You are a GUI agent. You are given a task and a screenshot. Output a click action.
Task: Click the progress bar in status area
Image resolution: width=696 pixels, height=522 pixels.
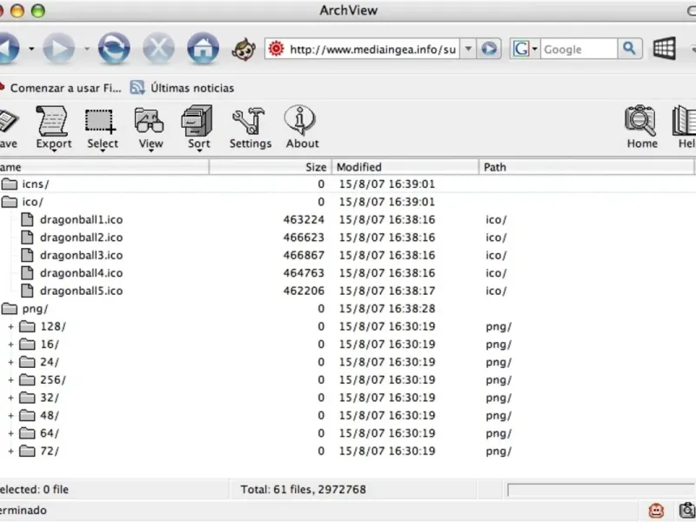(601, 490)
